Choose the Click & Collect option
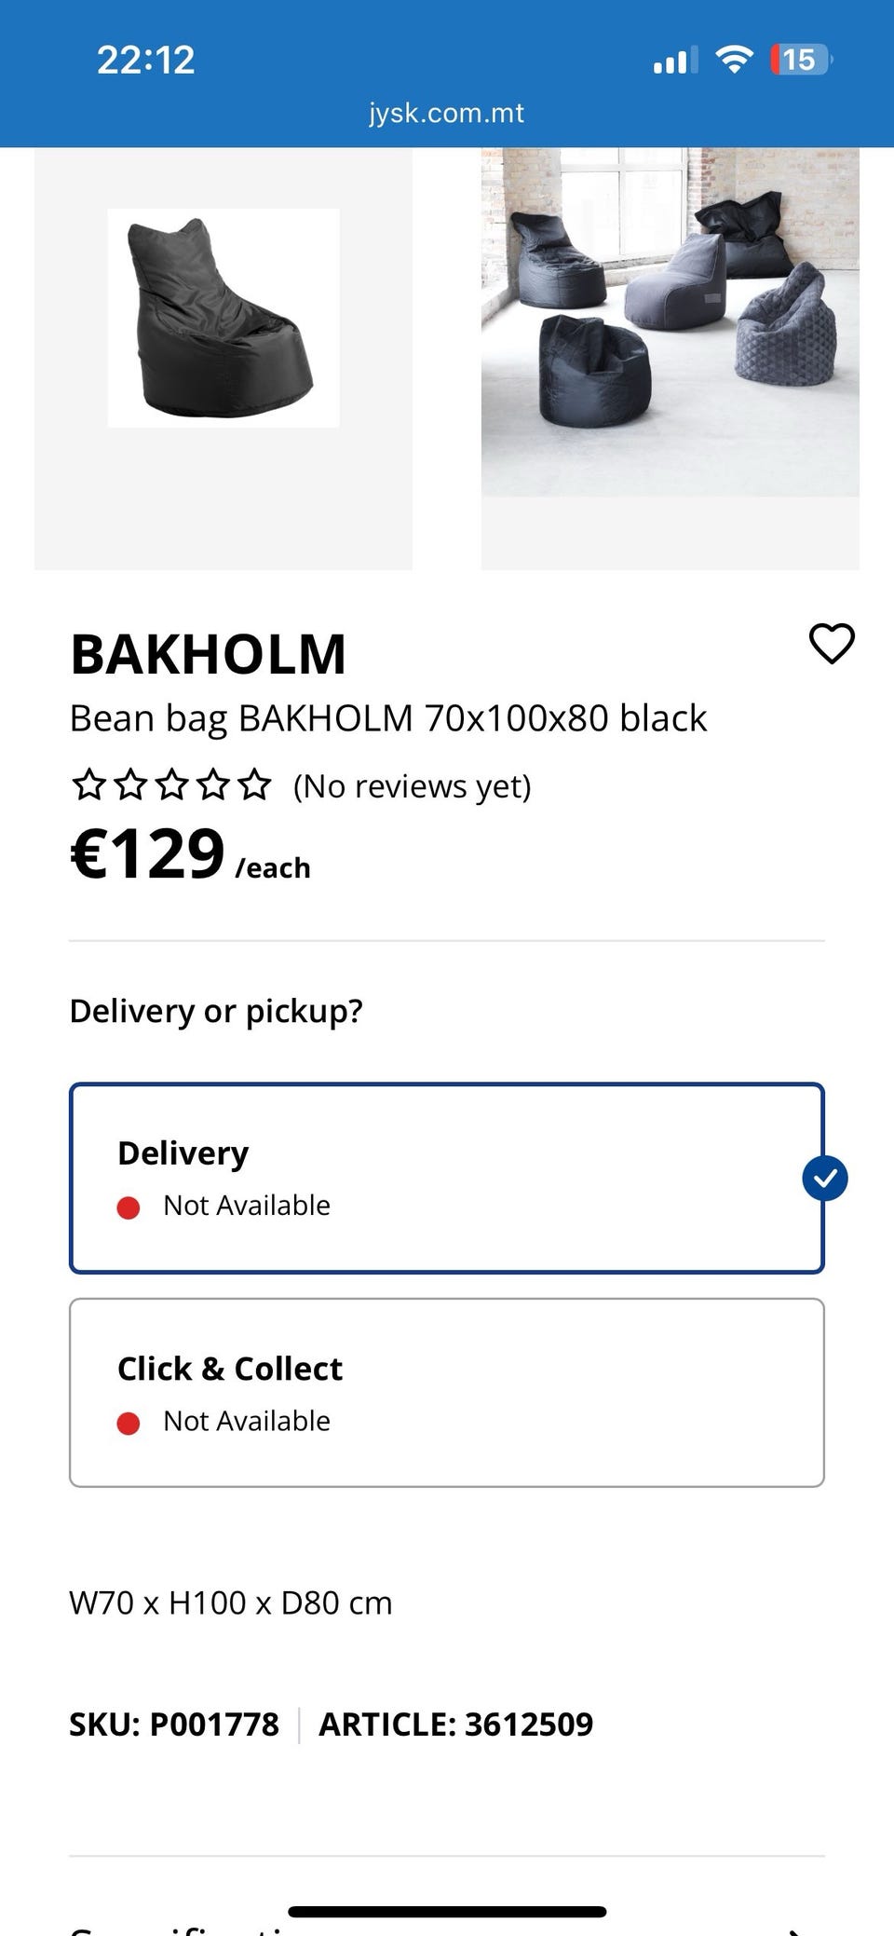894x1936 pixels. point(446,1392)
